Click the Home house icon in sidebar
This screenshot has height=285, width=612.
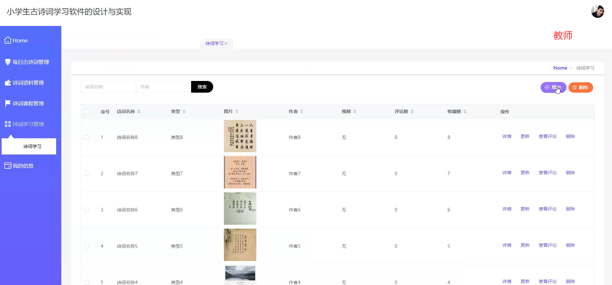coord(8,40)
